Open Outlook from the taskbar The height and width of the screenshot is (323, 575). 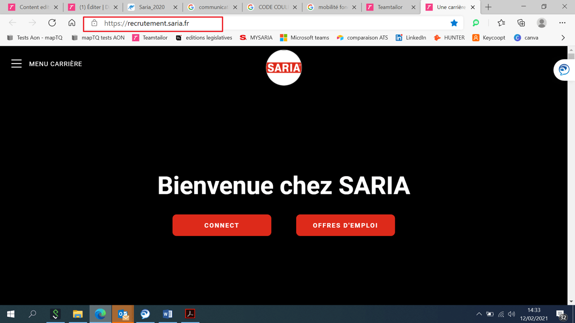point(123,314)
